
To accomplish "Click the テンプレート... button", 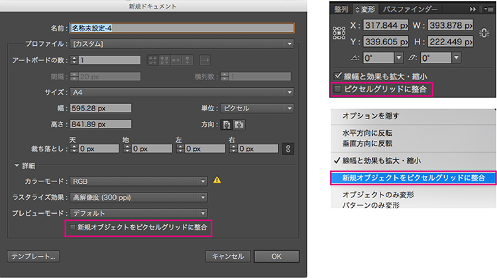I will pyautogui.click(x=33, y=256).
